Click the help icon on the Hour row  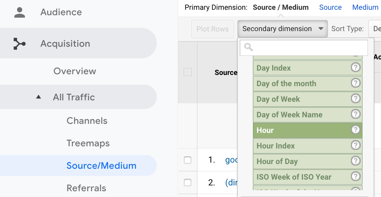pos(356,130)
